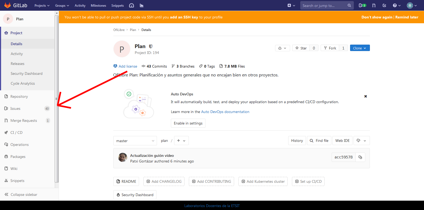Viewport: 424px width, 210px height.
Task: Open the master branch selector
Action: coord(135,141)
